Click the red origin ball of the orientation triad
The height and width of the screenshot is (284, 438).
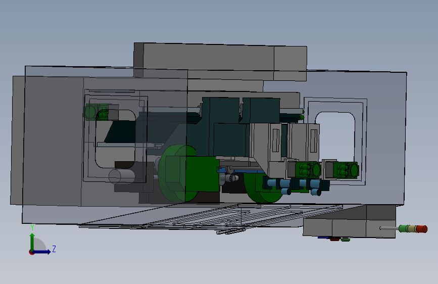click(x=31, y=252)
